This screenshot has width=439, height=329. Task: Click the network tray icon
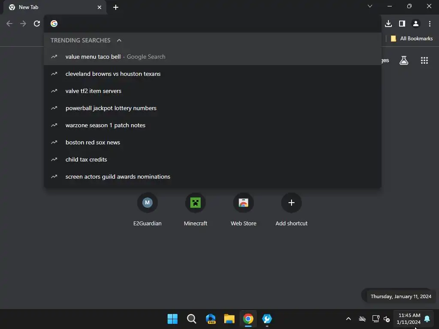tap(376, 319)
